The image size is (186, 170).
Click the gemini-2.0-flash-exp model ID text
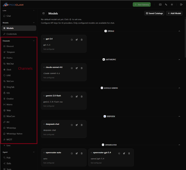pos(53,102)
